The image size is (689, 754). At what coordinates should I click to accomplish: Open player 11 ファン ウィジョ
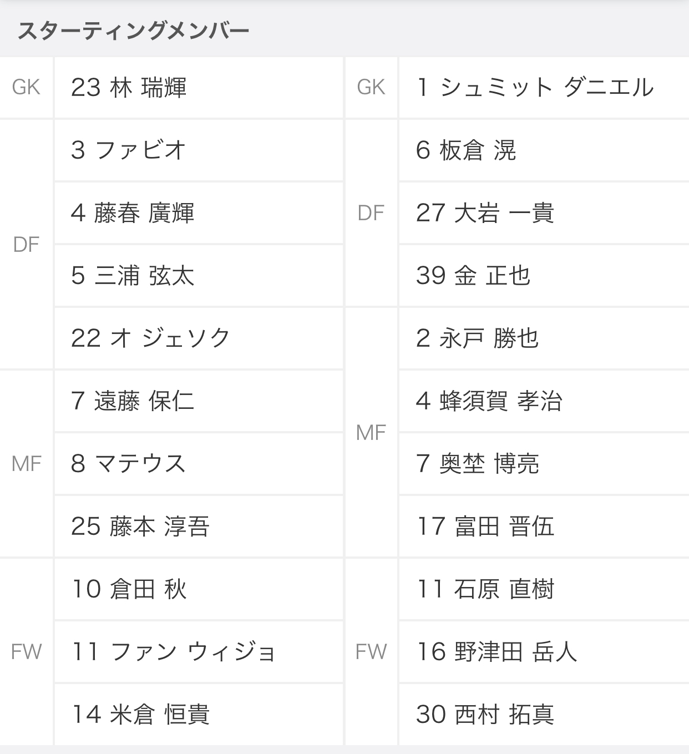click(x=173, y=652)
